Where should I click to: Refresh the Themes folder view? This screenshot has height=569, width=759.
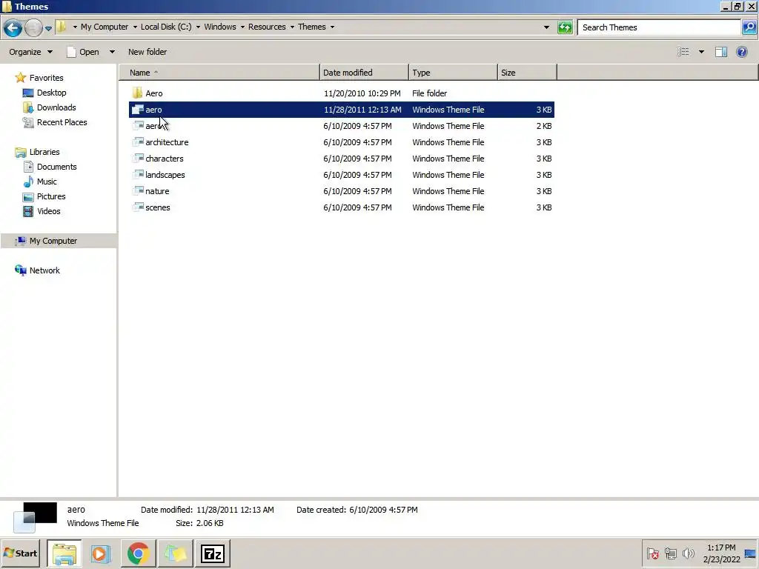[x=565, y=27]
